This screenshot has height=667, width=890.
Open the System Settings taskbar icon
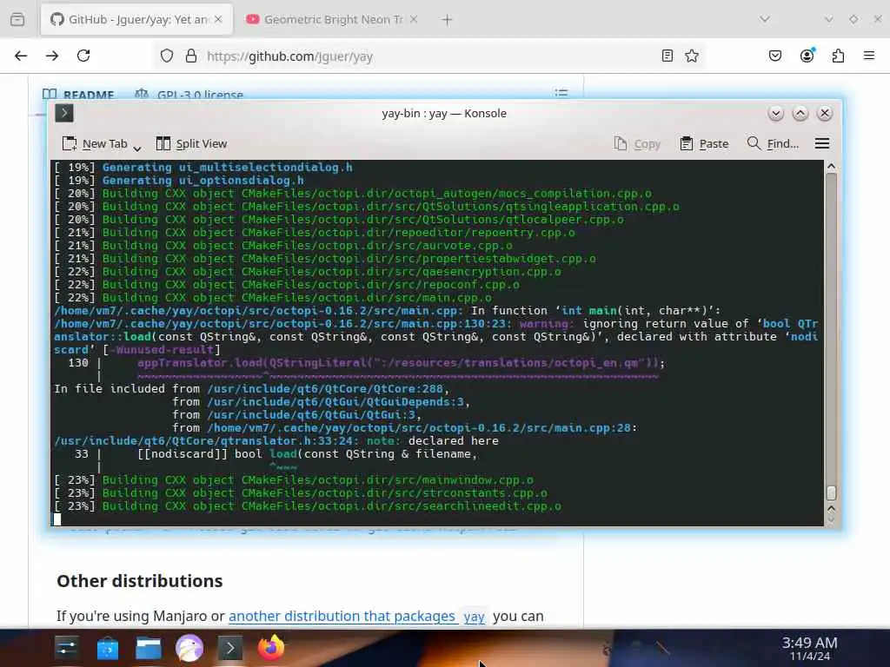(67, 648)
